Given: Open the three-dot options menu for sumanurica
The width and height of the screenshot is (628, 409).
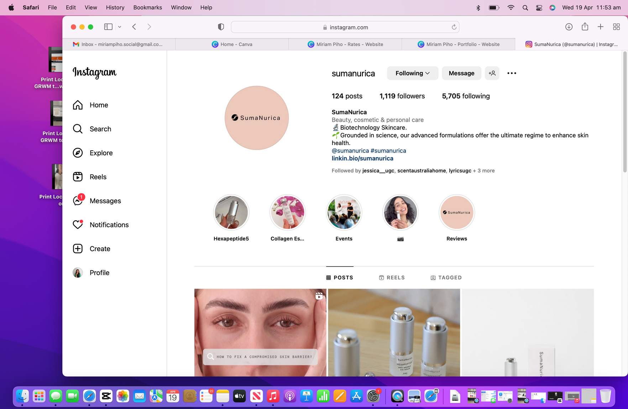Looking at the screenshot, I should 512,73.
